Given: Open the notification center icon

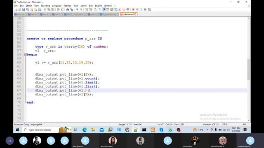Looking at the screenshot, I should pyautogui.click(x=245, y=130).
